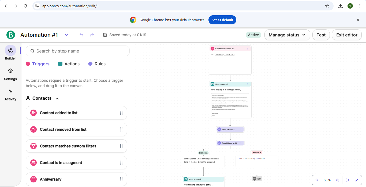The height and width of the screenshot is (187, 366).
Task: Click Exit editor button
Action: [347, 35]
